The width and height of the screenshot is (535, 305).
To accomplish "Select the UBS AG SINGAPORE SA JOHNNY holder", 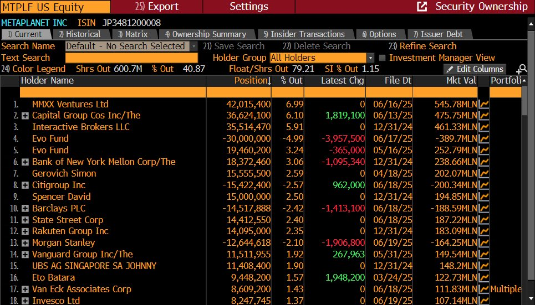I will (94, 266).
